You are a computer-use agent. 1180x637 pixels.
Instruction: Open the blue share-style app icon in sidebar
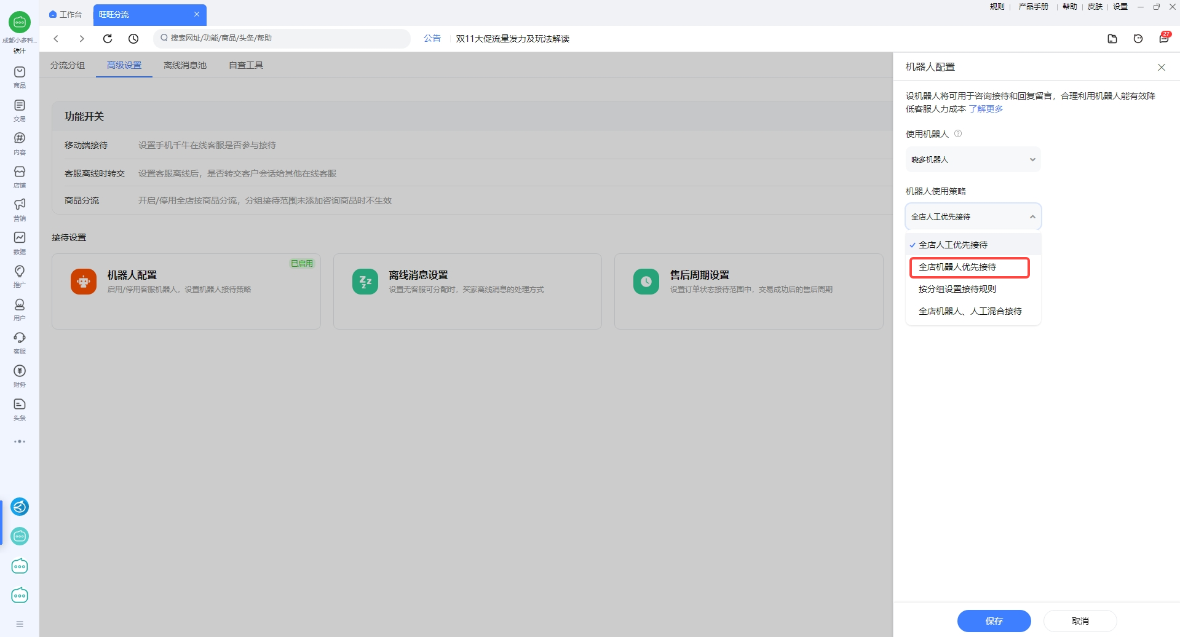pyautogui.click(x=20, y=507)
